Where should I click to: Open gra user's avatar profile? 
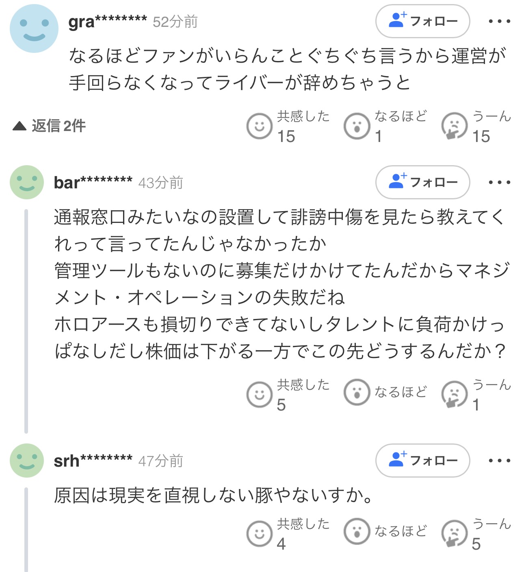34,28
